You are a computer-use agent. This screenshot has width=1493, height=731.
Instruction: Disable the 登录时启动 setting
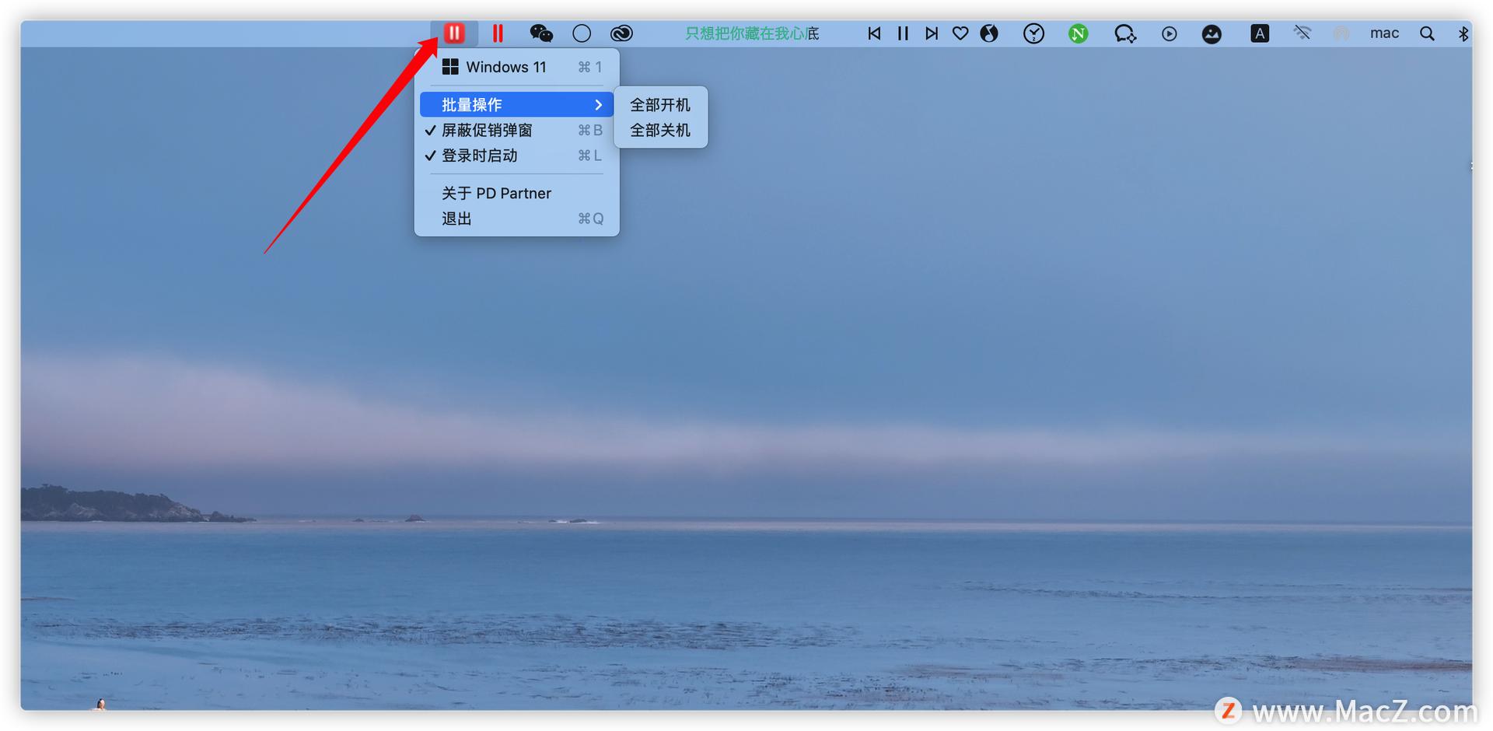479,156
